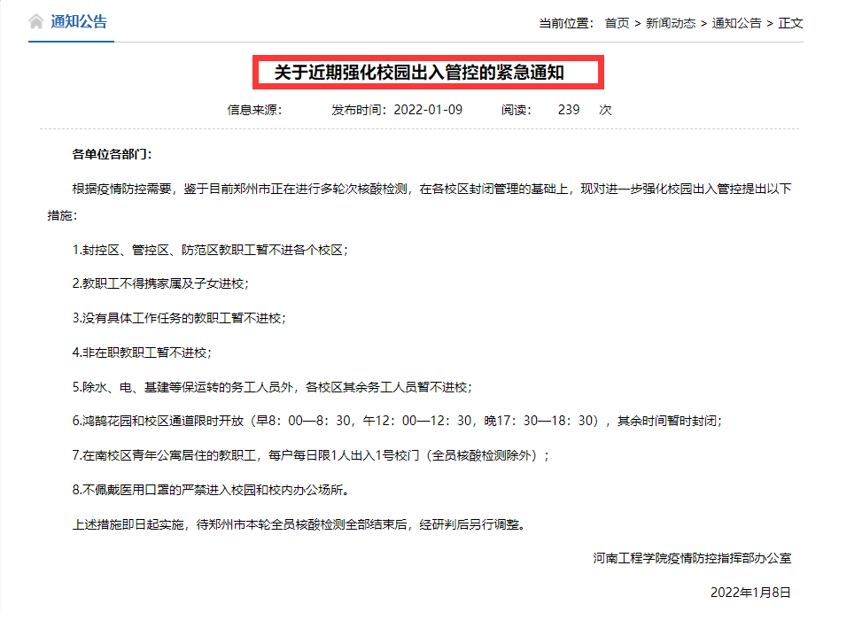
Task: Click the 当前位置 label
Action: tap(566, 23)
